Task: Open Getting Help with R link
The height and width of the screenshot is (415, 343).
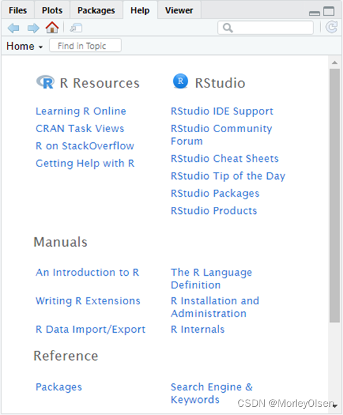Action: point(85,163)
